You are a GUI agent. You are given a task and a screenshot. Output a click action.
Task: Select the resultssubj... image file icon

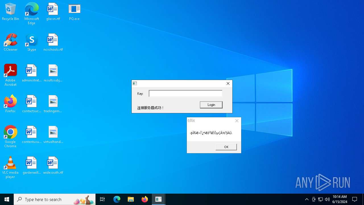[x=53, y=73]
